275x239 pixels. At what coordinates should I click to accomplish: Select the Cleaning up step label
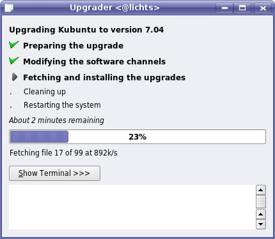point(45,92)
